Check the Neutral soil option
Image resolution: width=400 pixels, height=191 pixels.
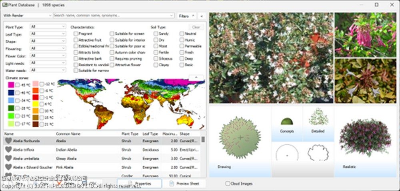point(182,34)
